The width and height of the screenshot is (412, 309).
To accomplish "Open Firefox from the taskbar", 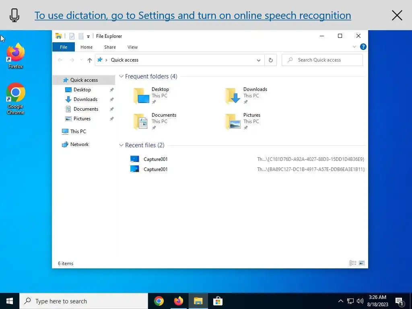I will [x=179, y=301].
